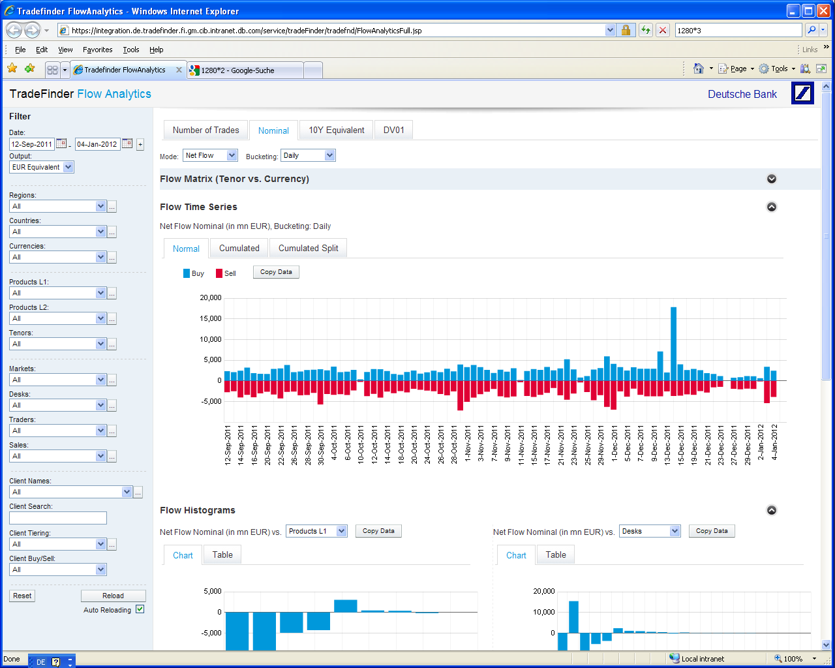Click the Favorites star icon
The height and width of the screenshot is (668, 835).
12,68
